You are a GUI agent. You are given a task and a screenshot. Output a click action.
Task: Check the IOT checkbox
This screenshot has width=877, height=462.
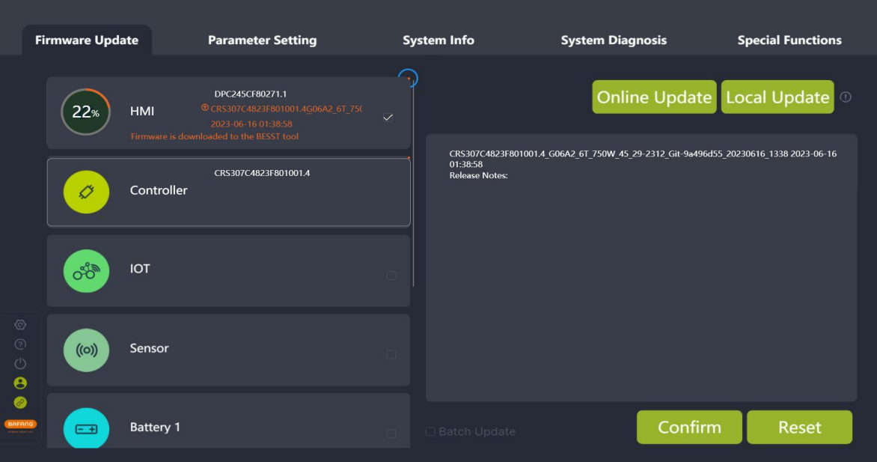pyautogui.click(x=391, y=276)
